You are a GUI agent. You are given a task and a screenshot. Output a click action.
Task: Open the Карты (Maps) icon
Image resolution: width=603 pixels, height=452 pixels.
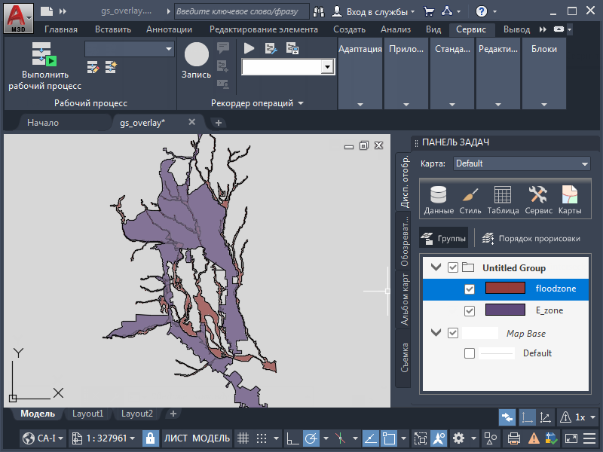569,200
